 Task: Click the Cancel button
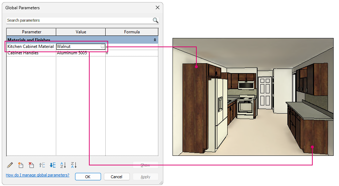click(117, 177)
